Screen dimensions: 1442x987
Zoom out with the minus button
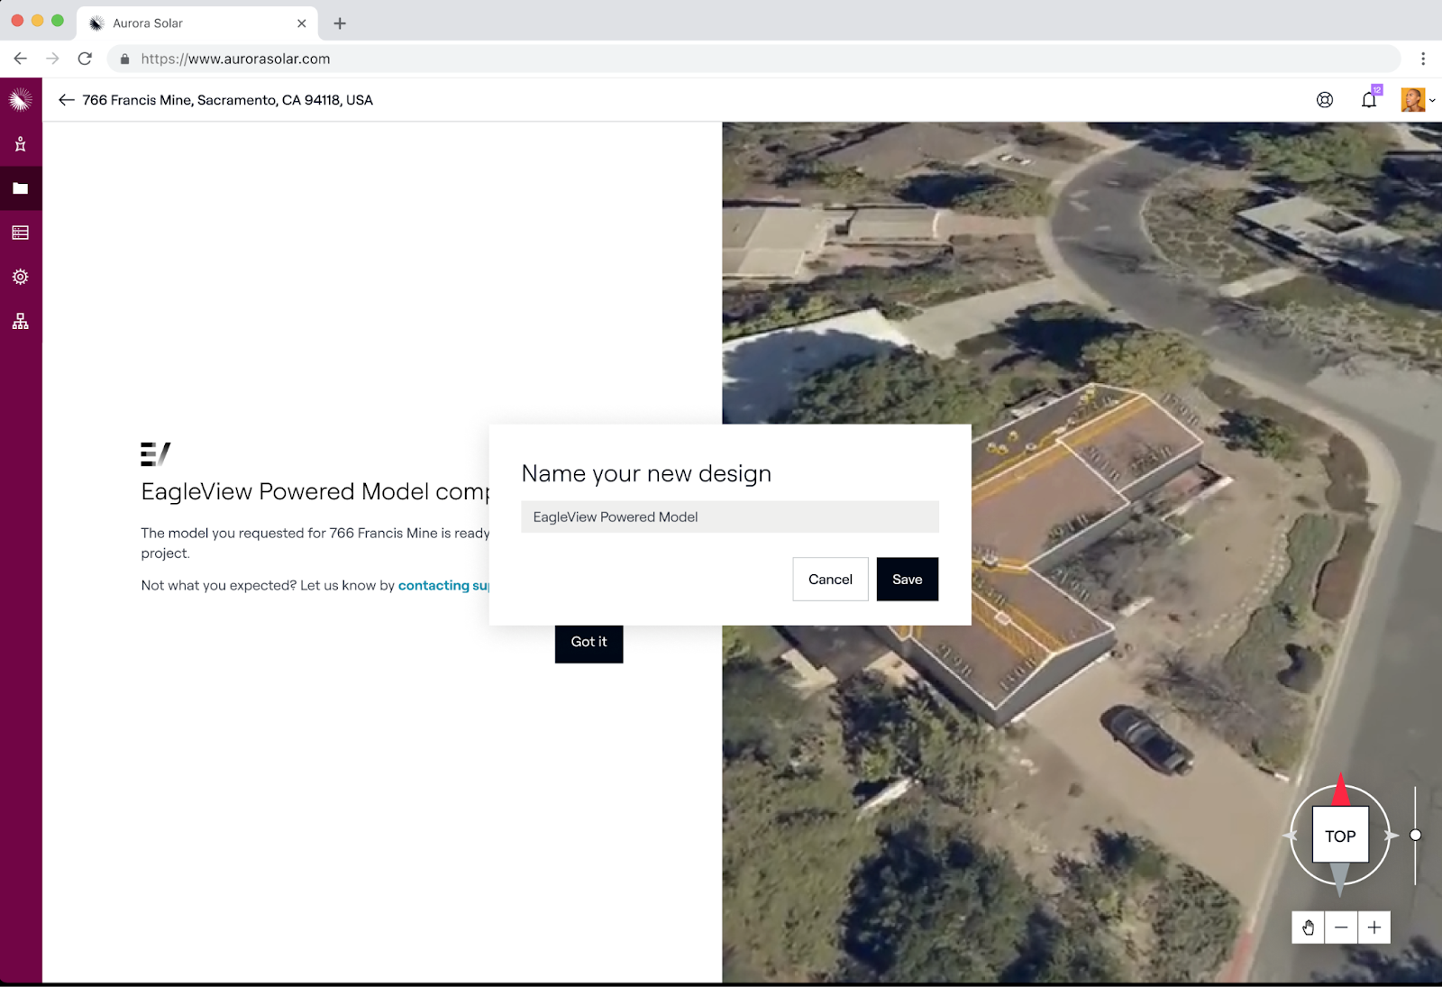pos(1341,928)
